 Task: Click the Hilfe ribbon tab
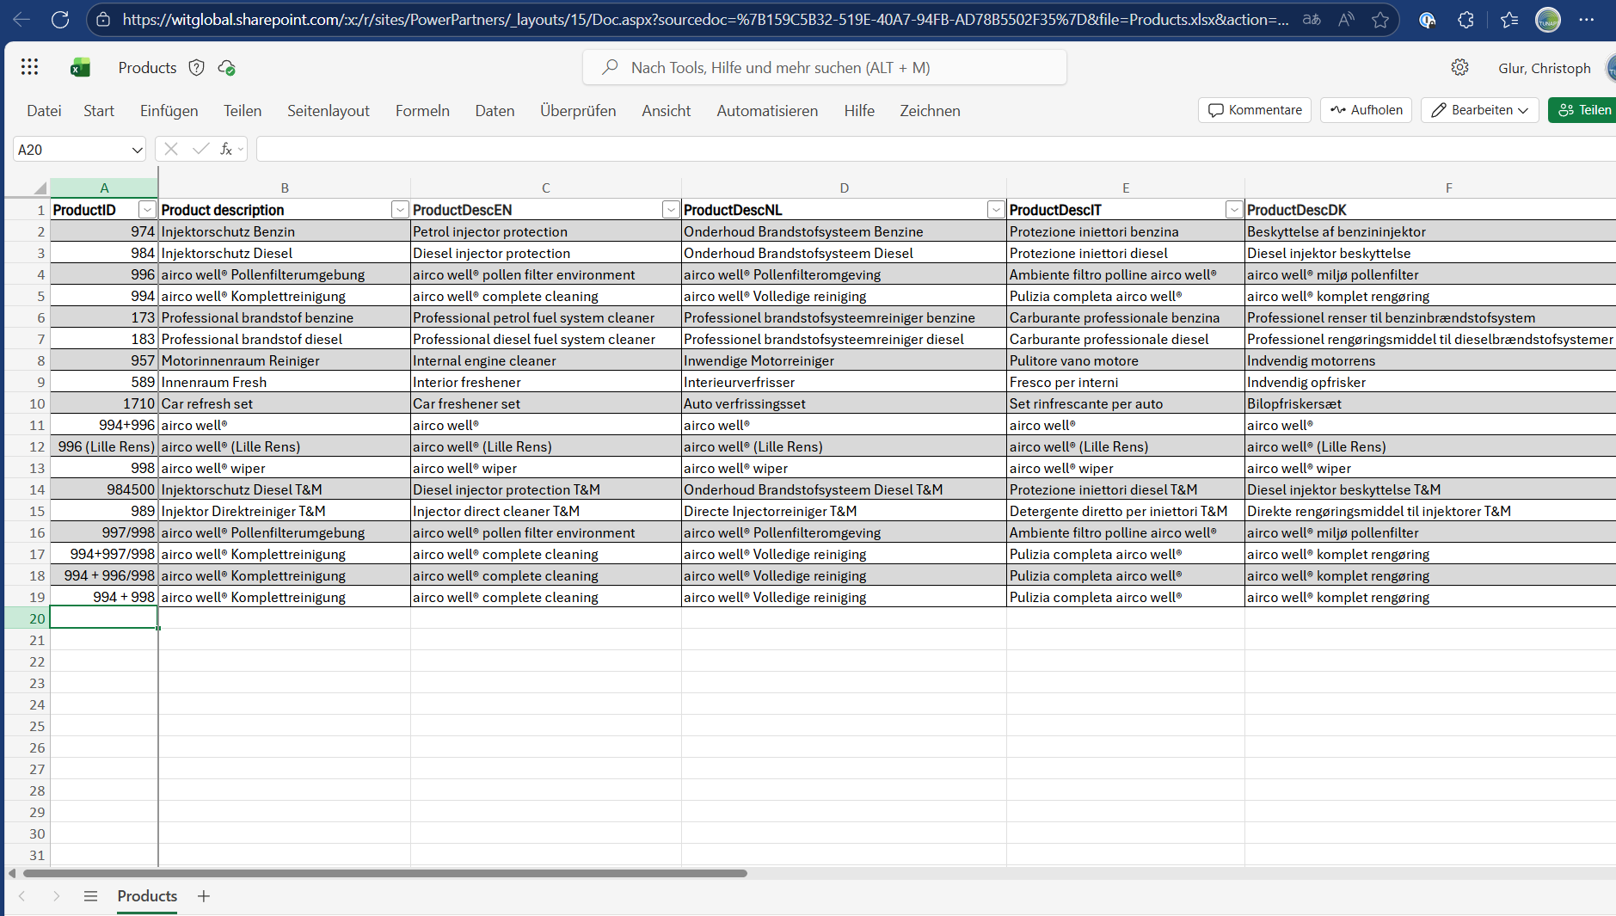click(859, 110)
